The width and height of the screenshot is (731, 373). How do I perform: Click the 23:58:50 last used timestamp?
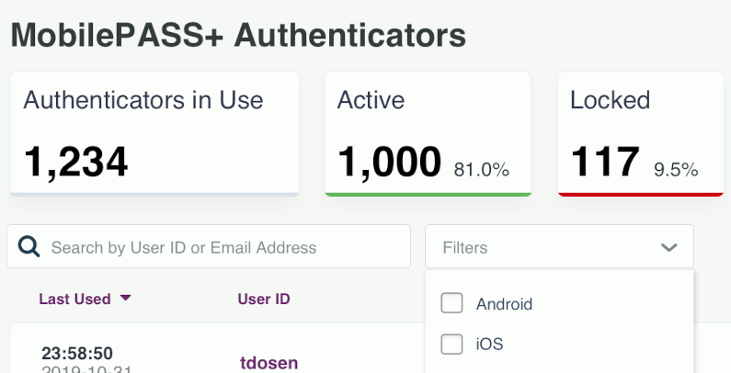77,354
